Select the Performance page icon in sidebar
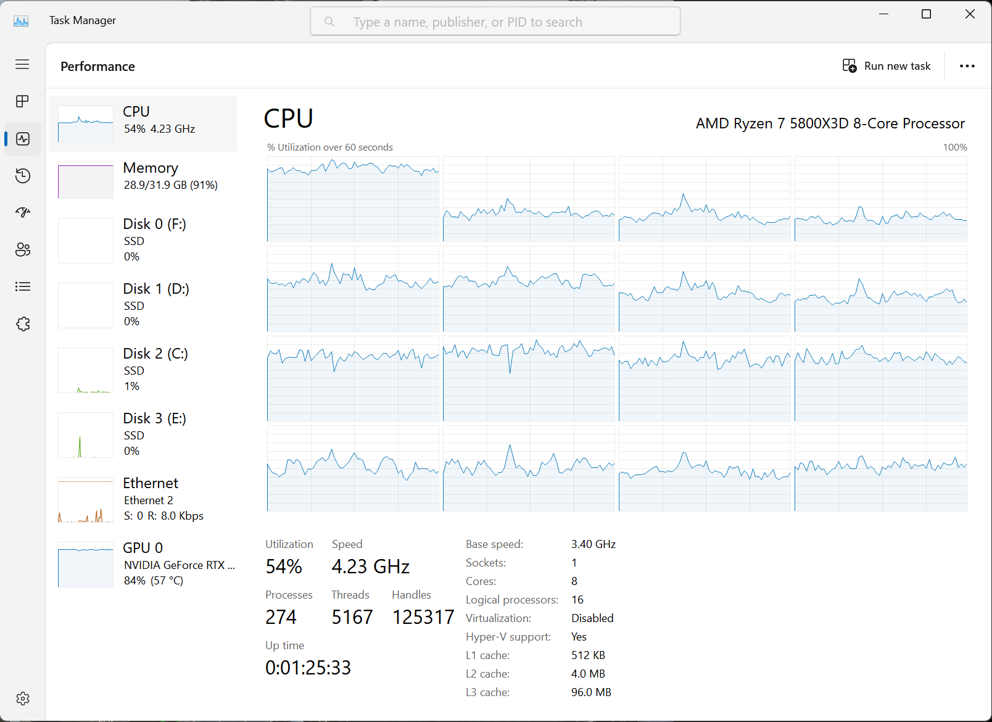The height and width of the screenshot is (722, 992). (x=23, y=139)
